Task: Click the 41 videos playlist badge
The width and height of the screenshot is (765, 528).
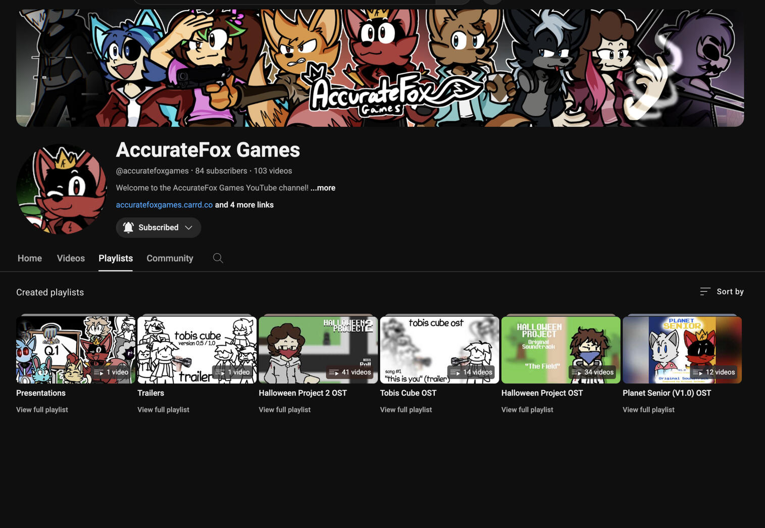Action: click(350, 372)
